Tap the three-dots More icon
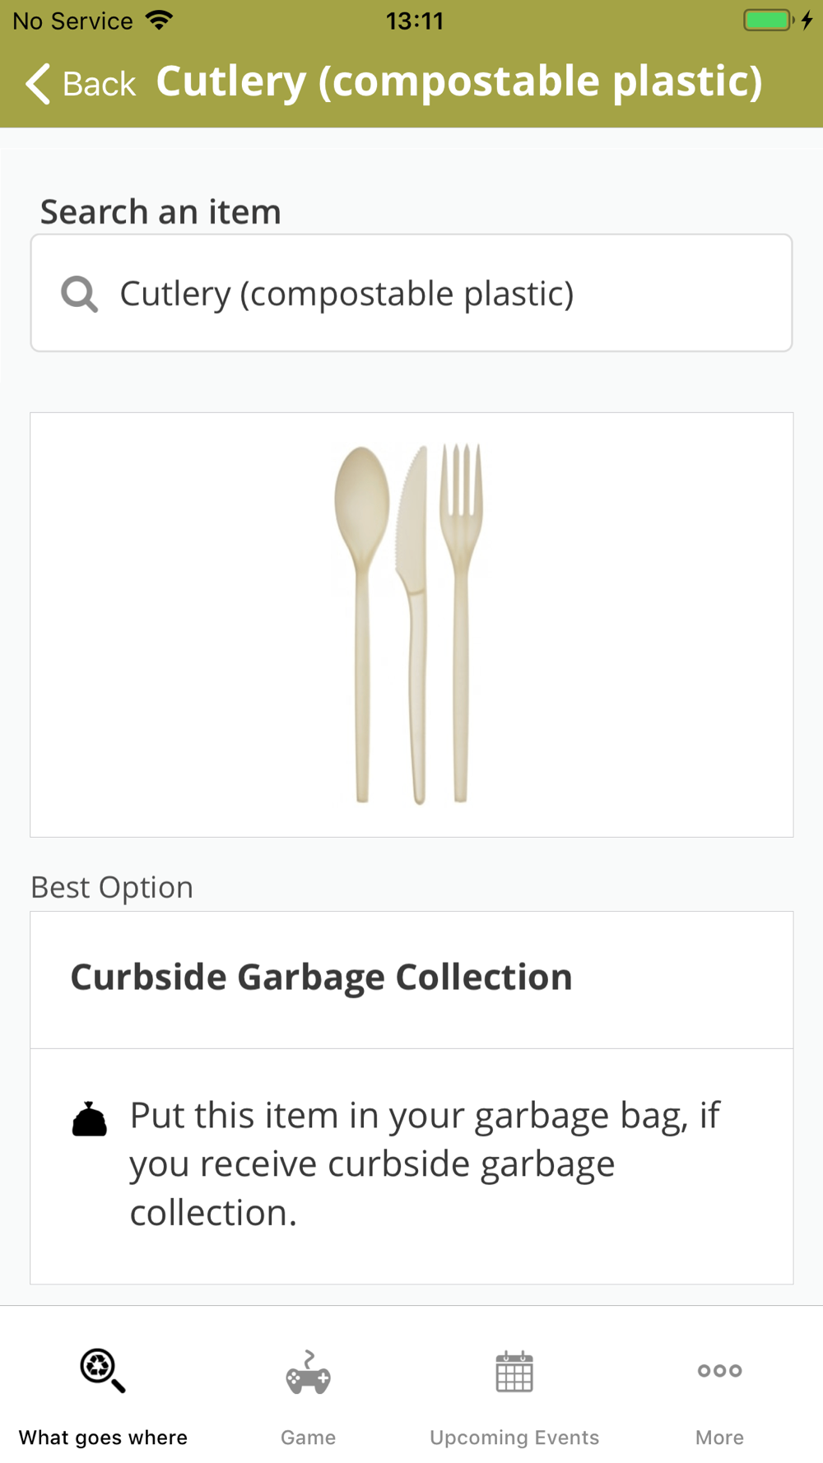823x1463 pixels. [719, 1371]
